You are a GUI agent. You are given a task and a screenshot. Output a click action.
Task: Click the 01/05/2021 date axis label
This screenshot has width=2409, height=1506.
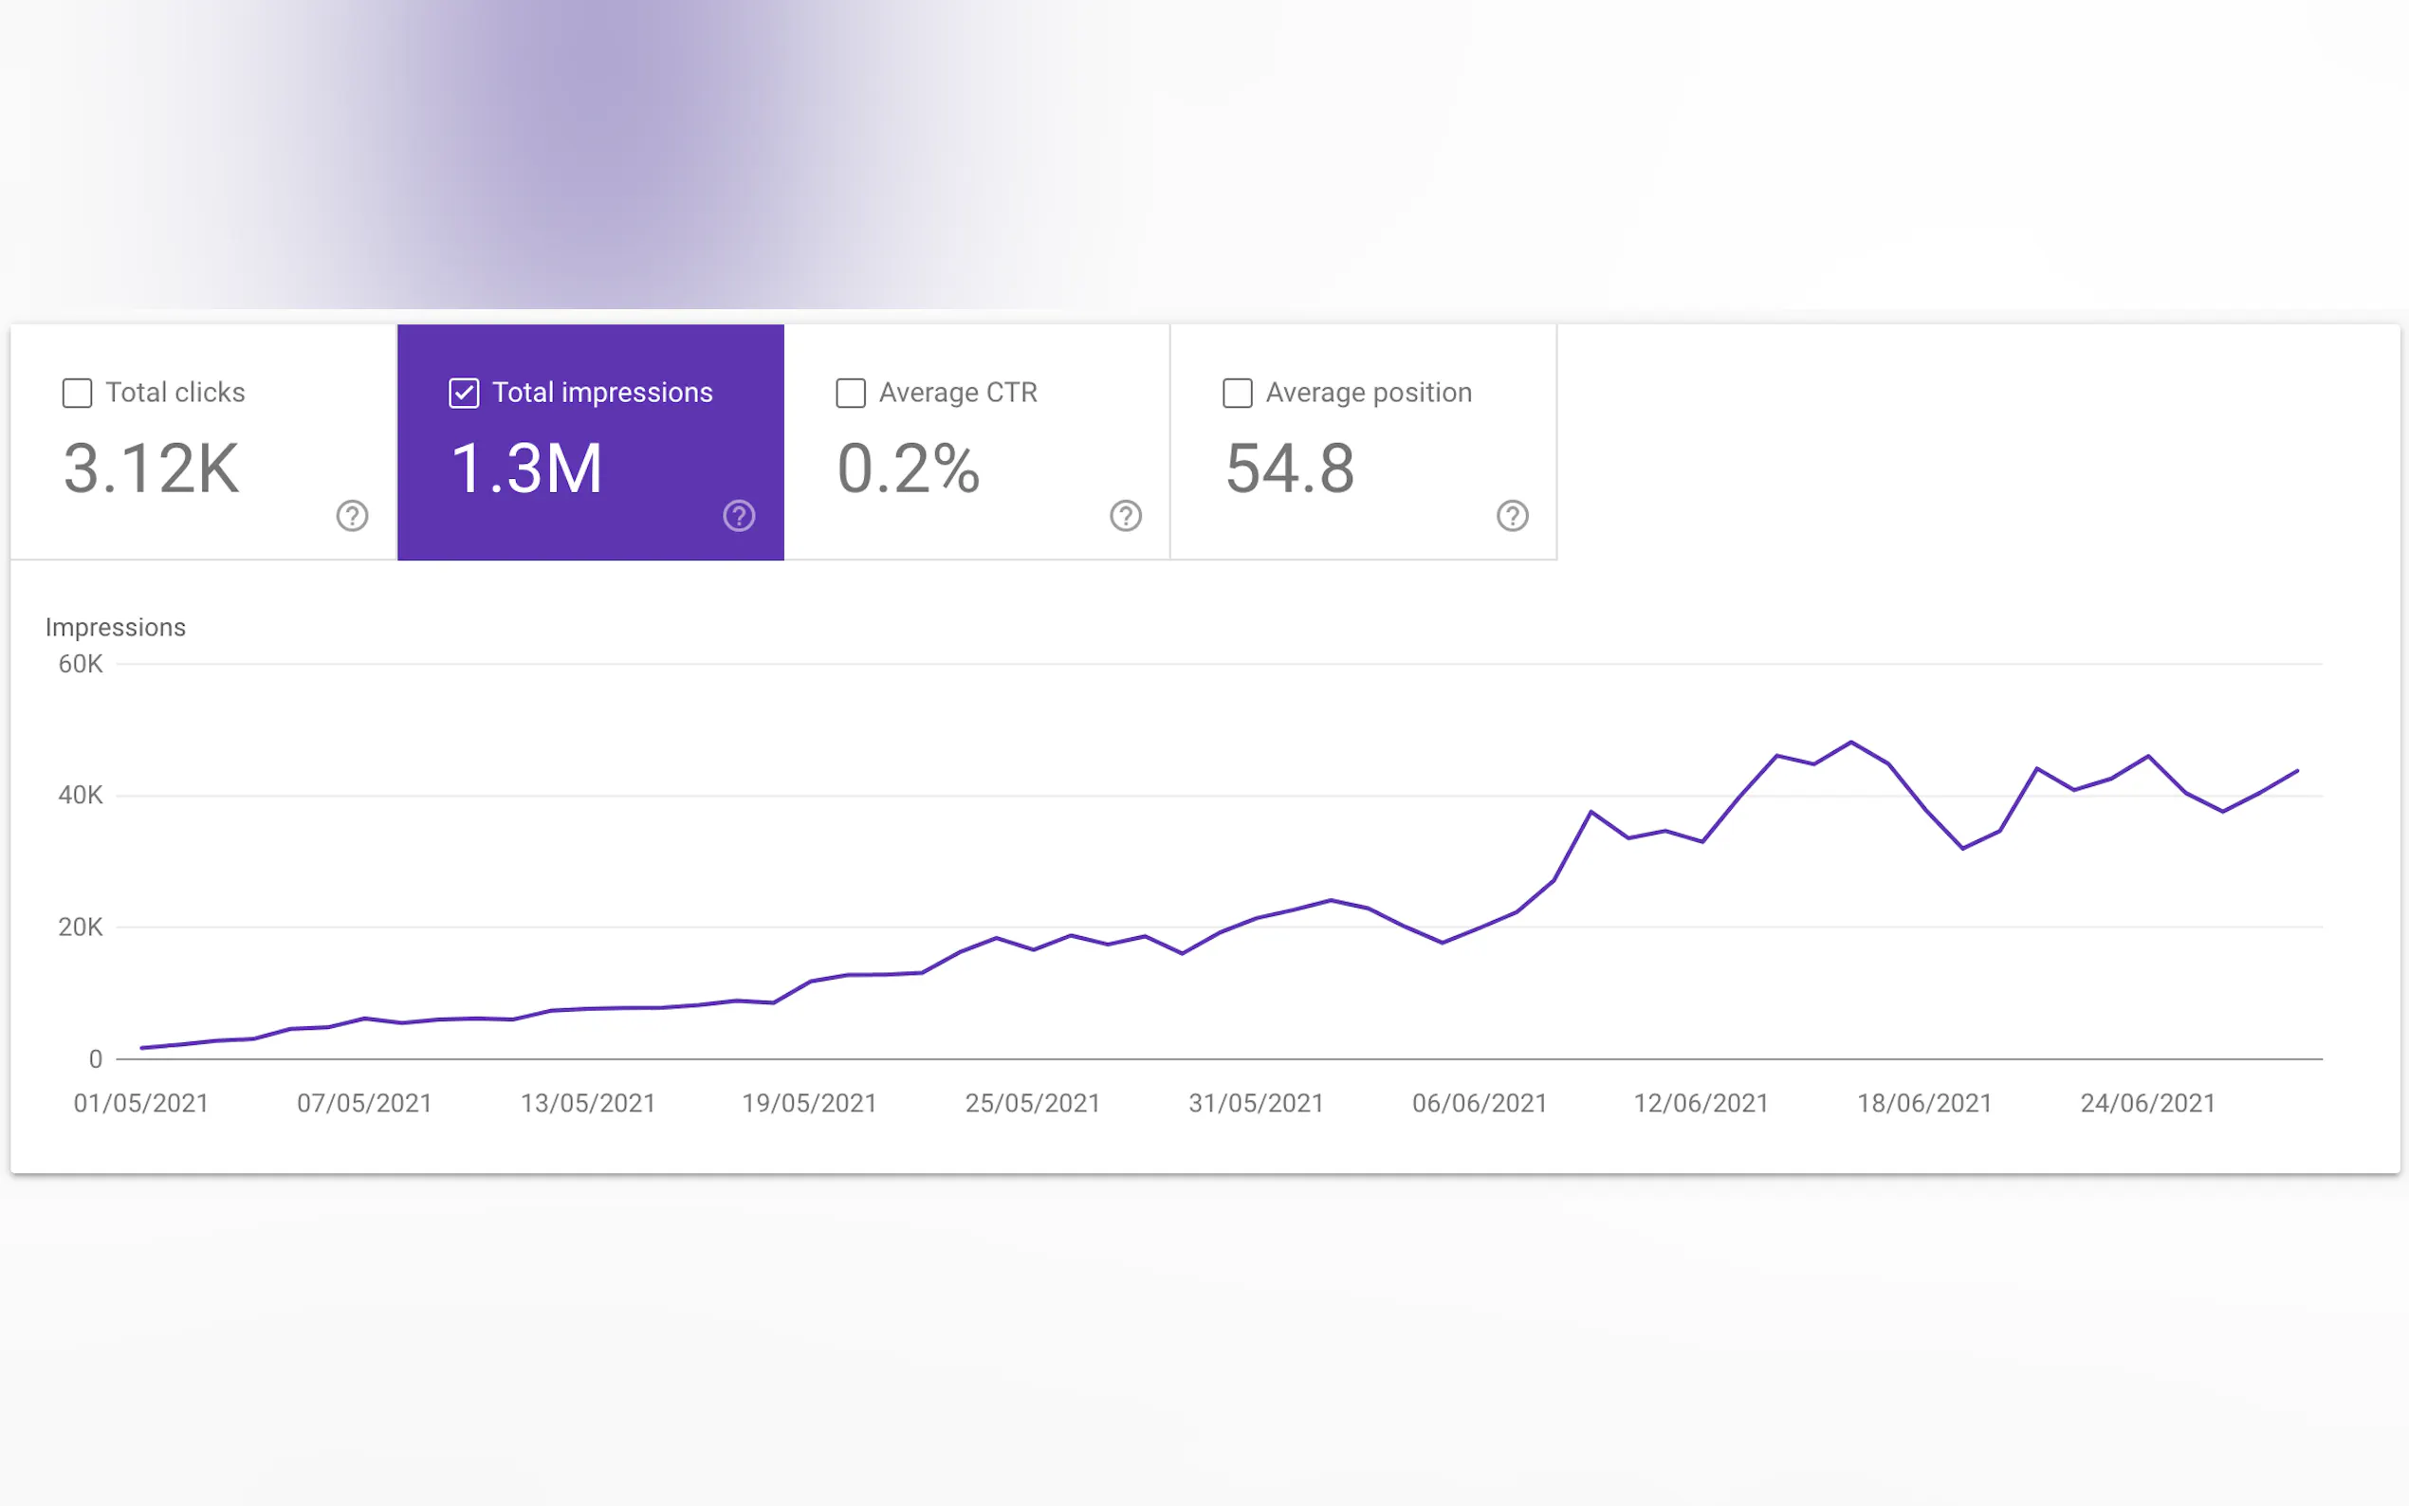tap(141, 1104)
